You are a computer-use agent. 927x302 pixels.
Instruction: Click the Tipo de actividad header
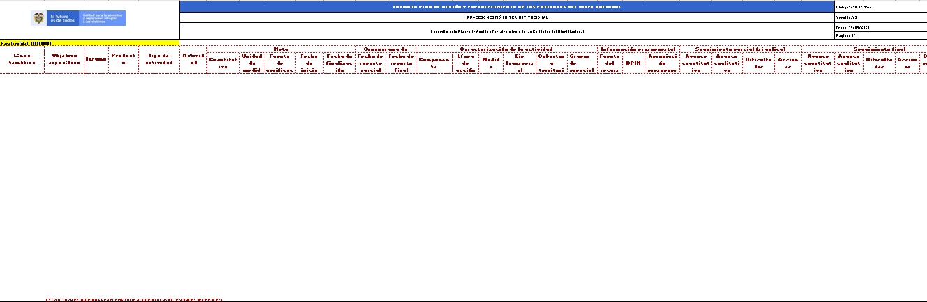click(158, 59)
